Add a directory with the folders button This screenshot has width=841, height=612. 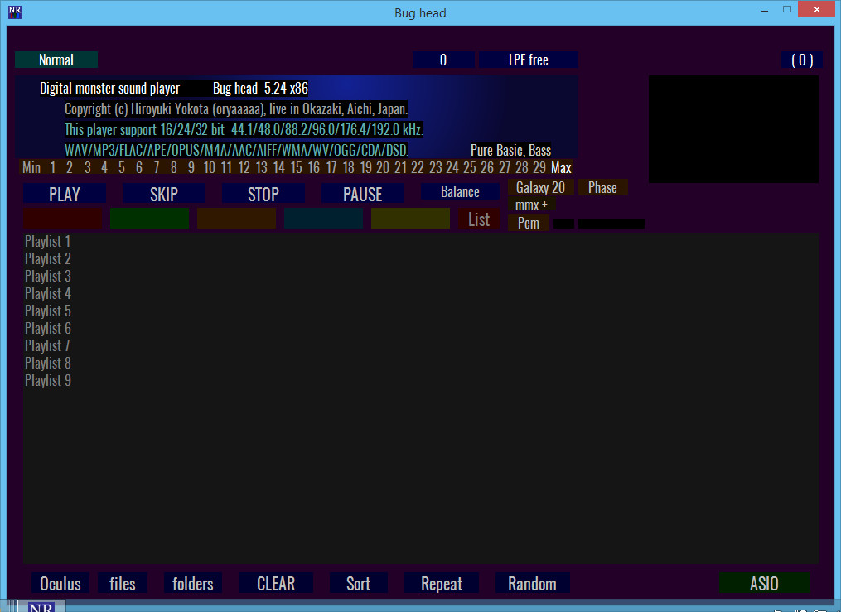(x=192, y=583)
